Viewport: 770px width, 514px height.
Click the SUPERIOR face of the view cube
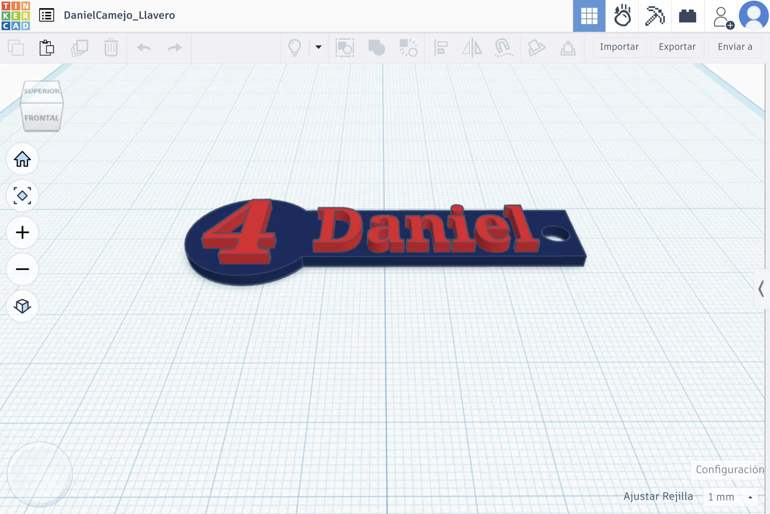42,91
